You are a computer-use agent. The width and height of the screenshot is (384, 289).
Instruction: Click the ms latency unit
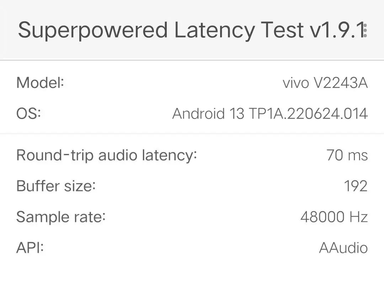[x=358, y=155]
